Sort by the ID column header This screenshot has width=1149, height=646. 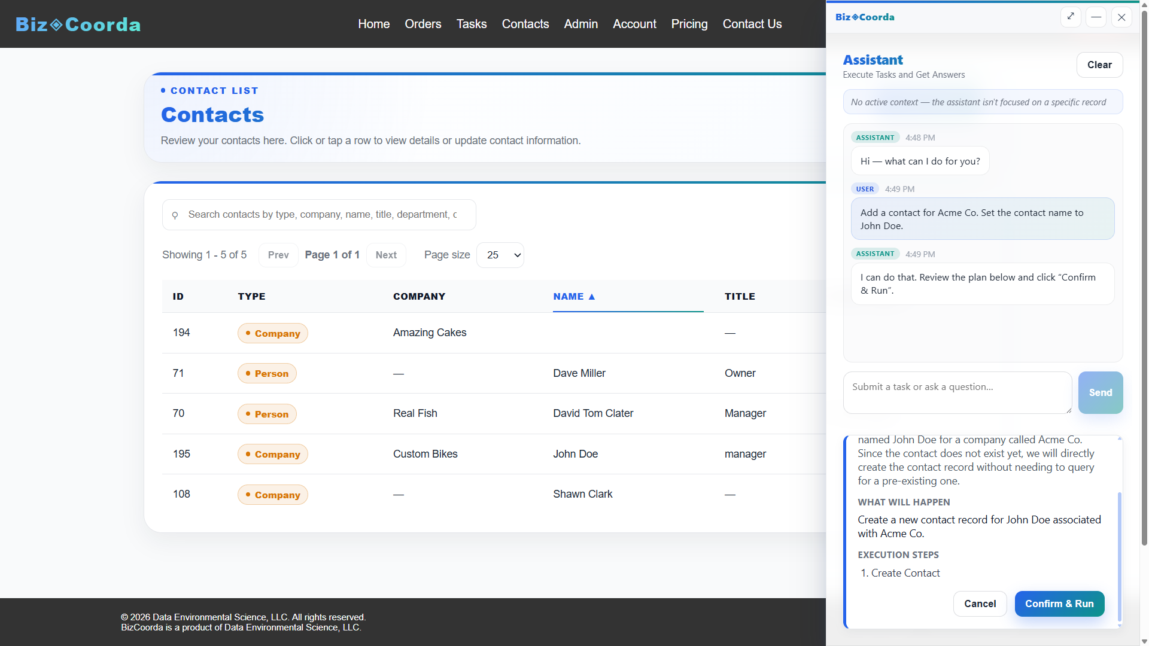(x=178, y=296)
